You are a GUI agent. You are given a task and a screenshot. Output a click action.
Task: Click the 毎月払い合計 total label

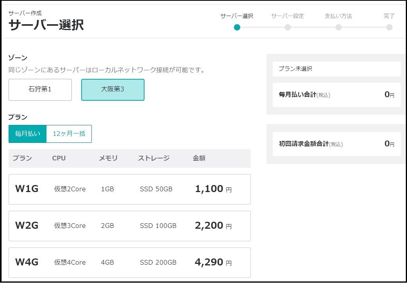tap(305, 95)
